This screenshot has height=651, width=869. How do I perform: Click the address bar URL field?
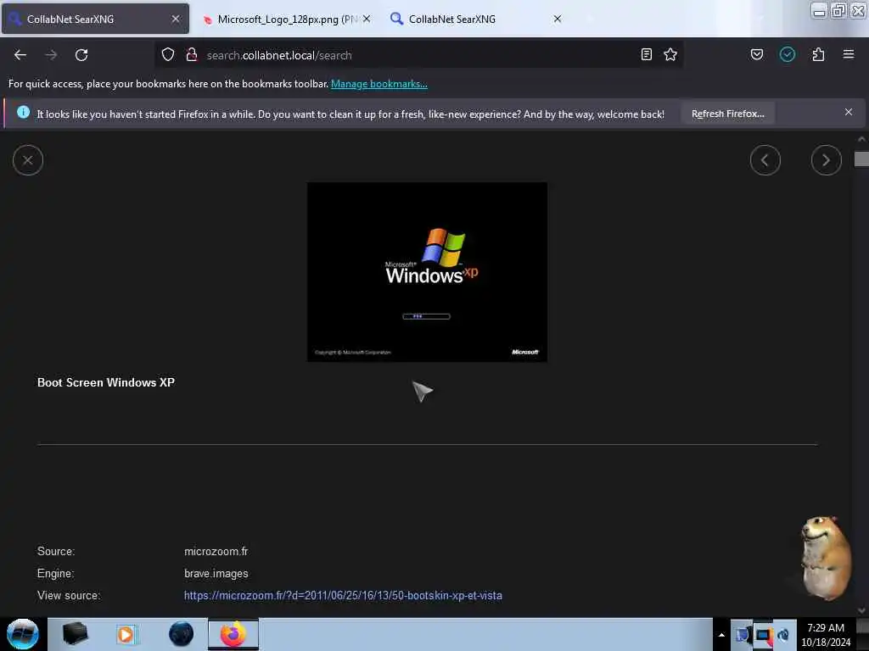[x=418, y=55]
